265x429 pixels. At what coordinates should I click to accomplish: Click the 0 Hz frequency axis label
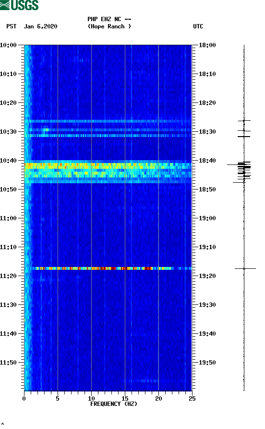(24, 398)
